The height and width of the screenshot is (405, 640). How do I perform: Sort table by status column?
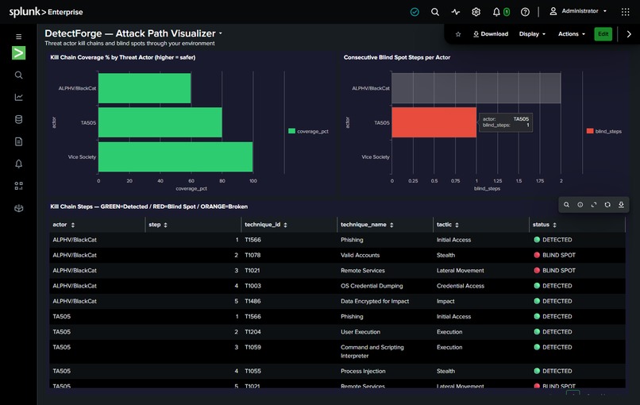tap(554, 225)
